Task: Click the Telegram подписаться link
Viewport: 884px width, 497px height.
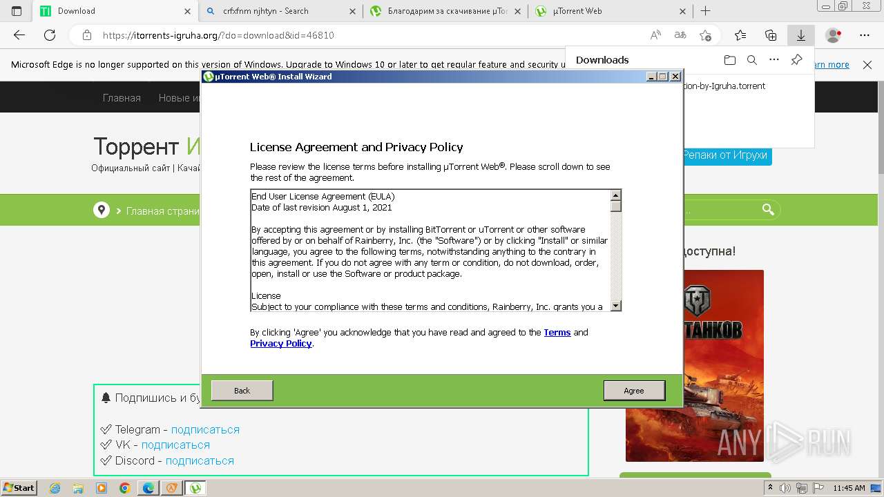Action: click(x=205, y=429)
